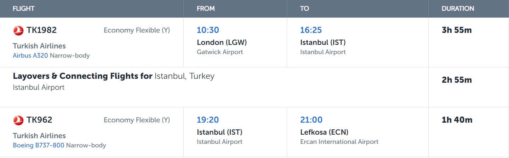Click the 3h 55m flight duration
Image resolution: width=509 pixels, height=158 pixels.
[457, 30]
